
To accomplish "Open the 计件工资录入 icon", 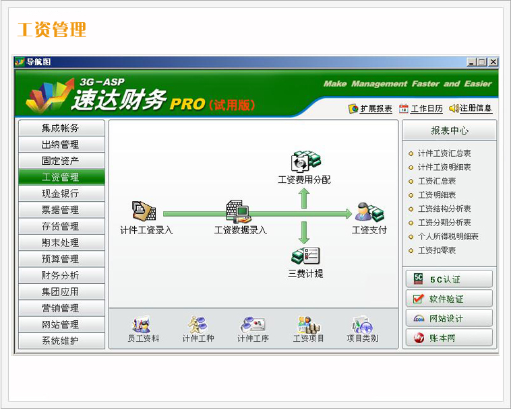I will click(x=144, y=211).
